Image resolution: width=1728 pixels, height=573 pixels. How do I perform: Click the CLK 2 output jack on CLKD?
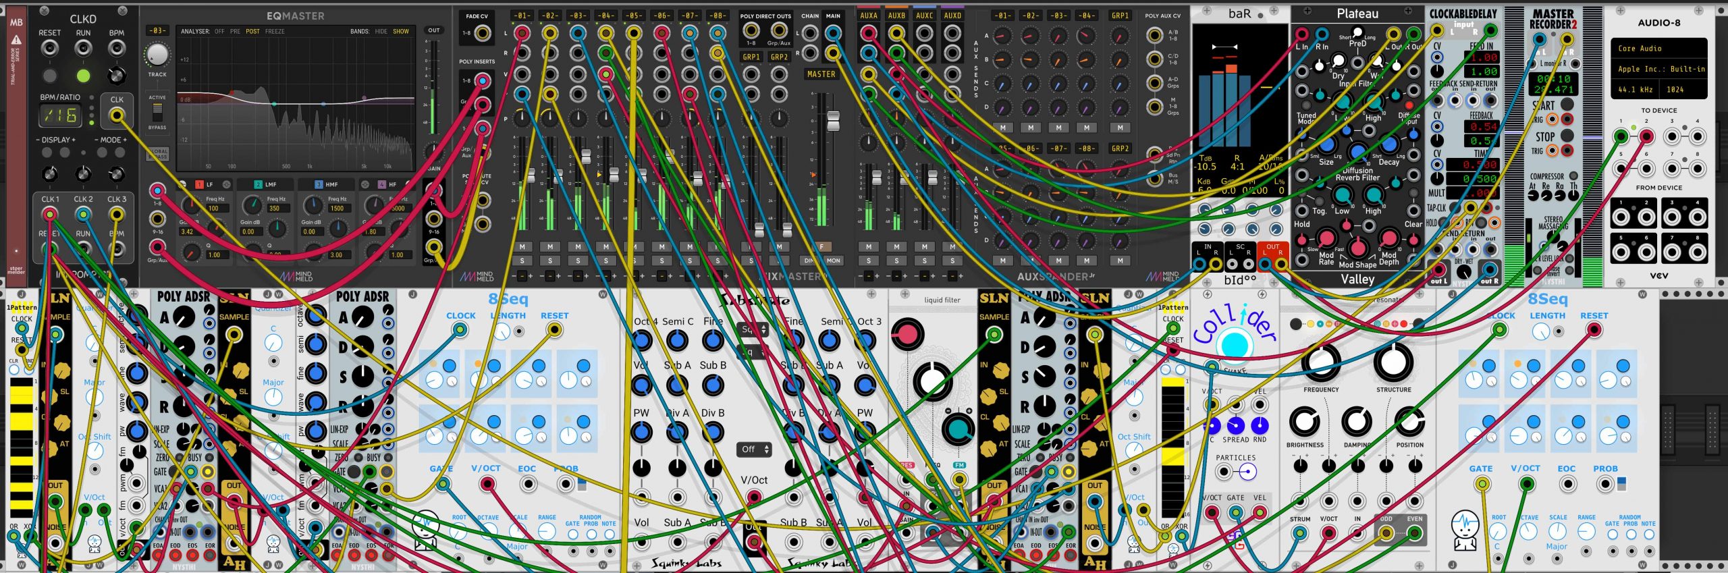coord(83,215)
